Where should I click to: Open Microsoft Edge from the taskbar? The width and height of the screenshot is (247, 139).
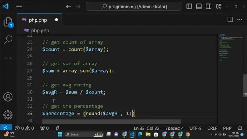tap(140, 134)
